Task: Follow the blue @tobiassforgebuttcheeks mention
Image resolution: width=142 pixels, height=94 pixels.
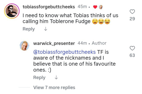Action: 64,52
